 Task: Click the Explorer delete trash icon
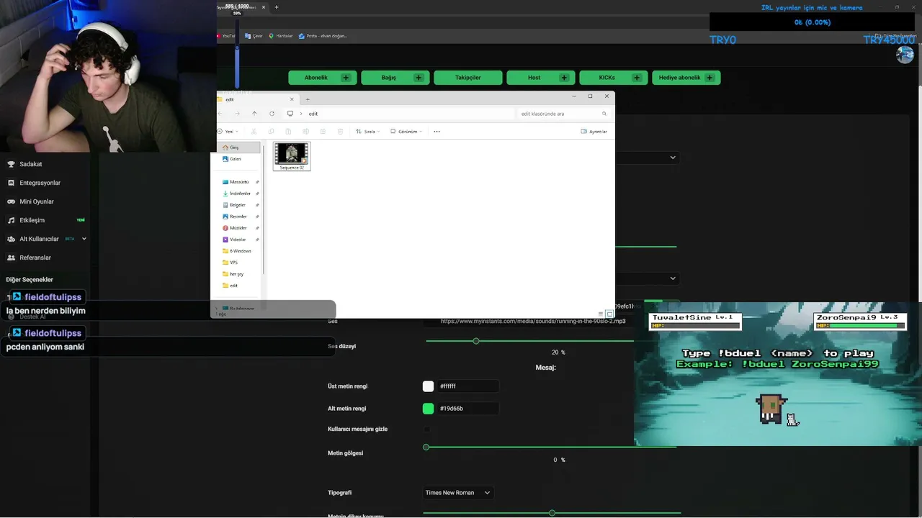pos(340,132)
